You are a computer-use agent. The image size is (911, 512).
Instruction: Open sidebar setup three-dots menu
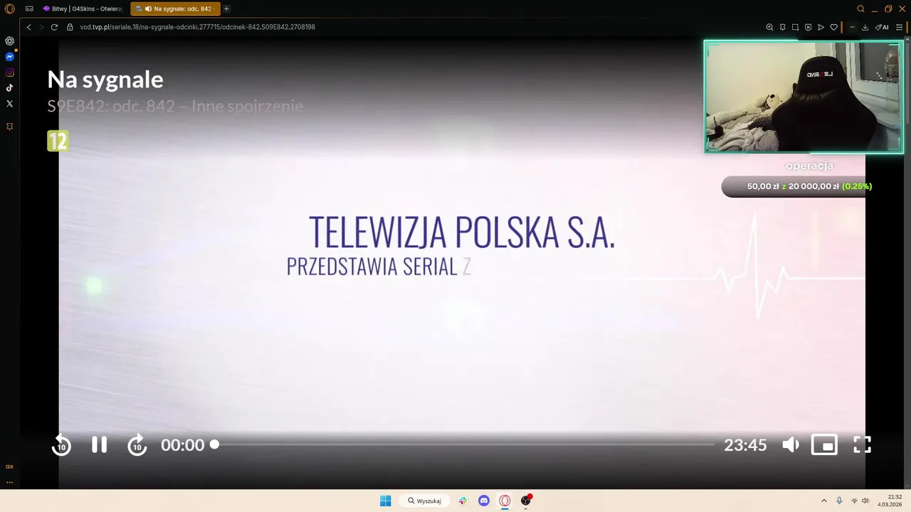click(9, 482)
